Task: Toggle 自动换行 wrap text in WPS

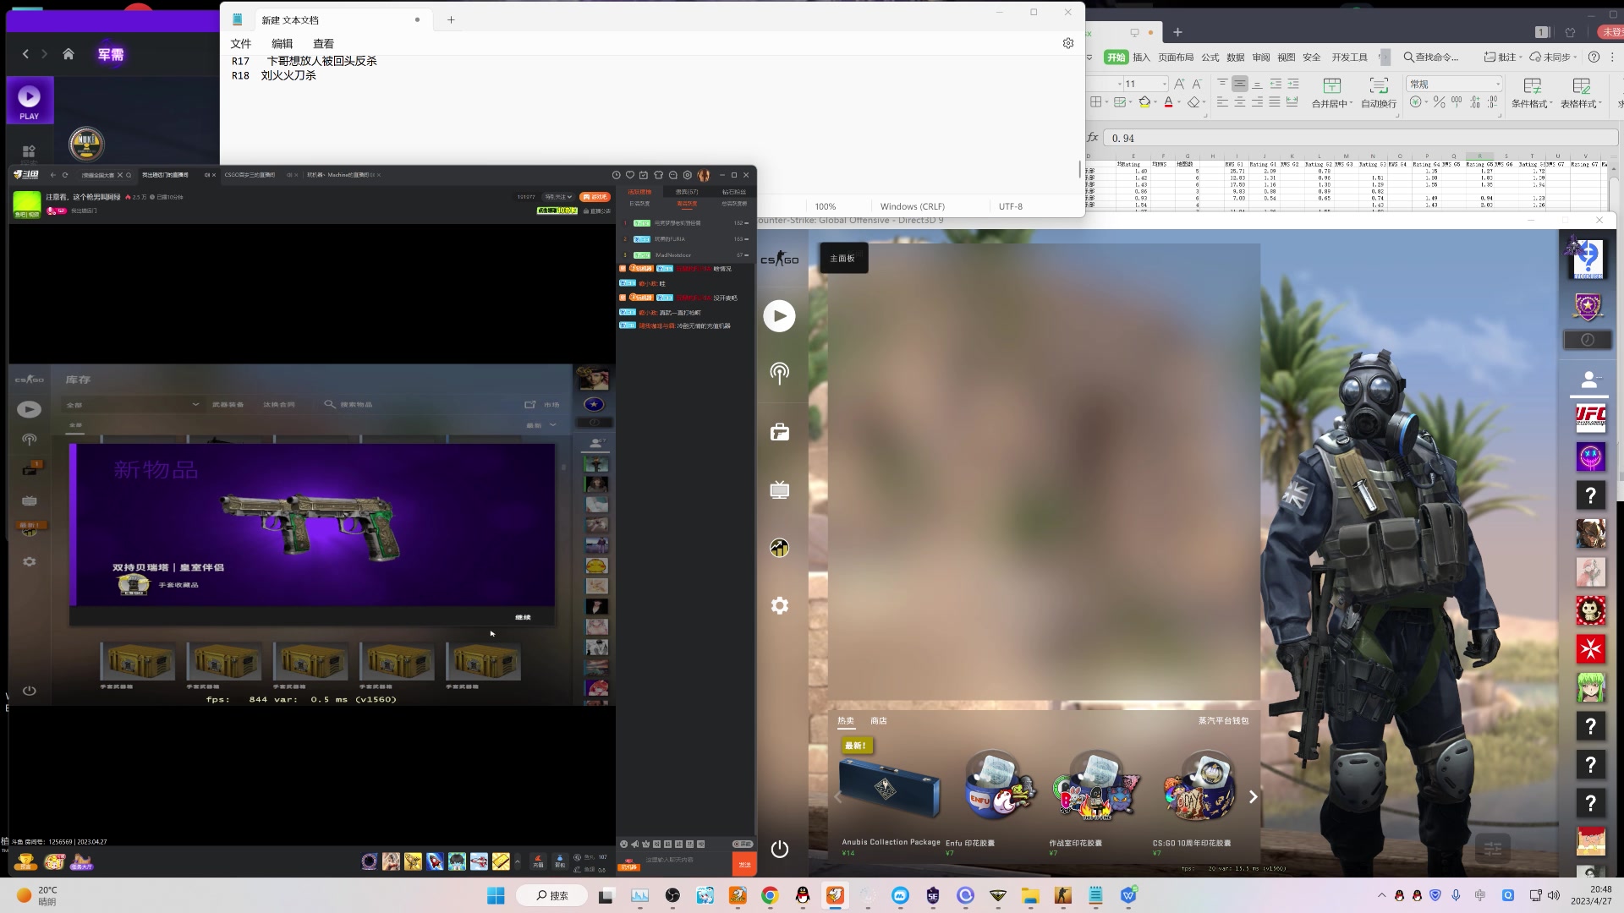Action: (x=1379, y=93)
